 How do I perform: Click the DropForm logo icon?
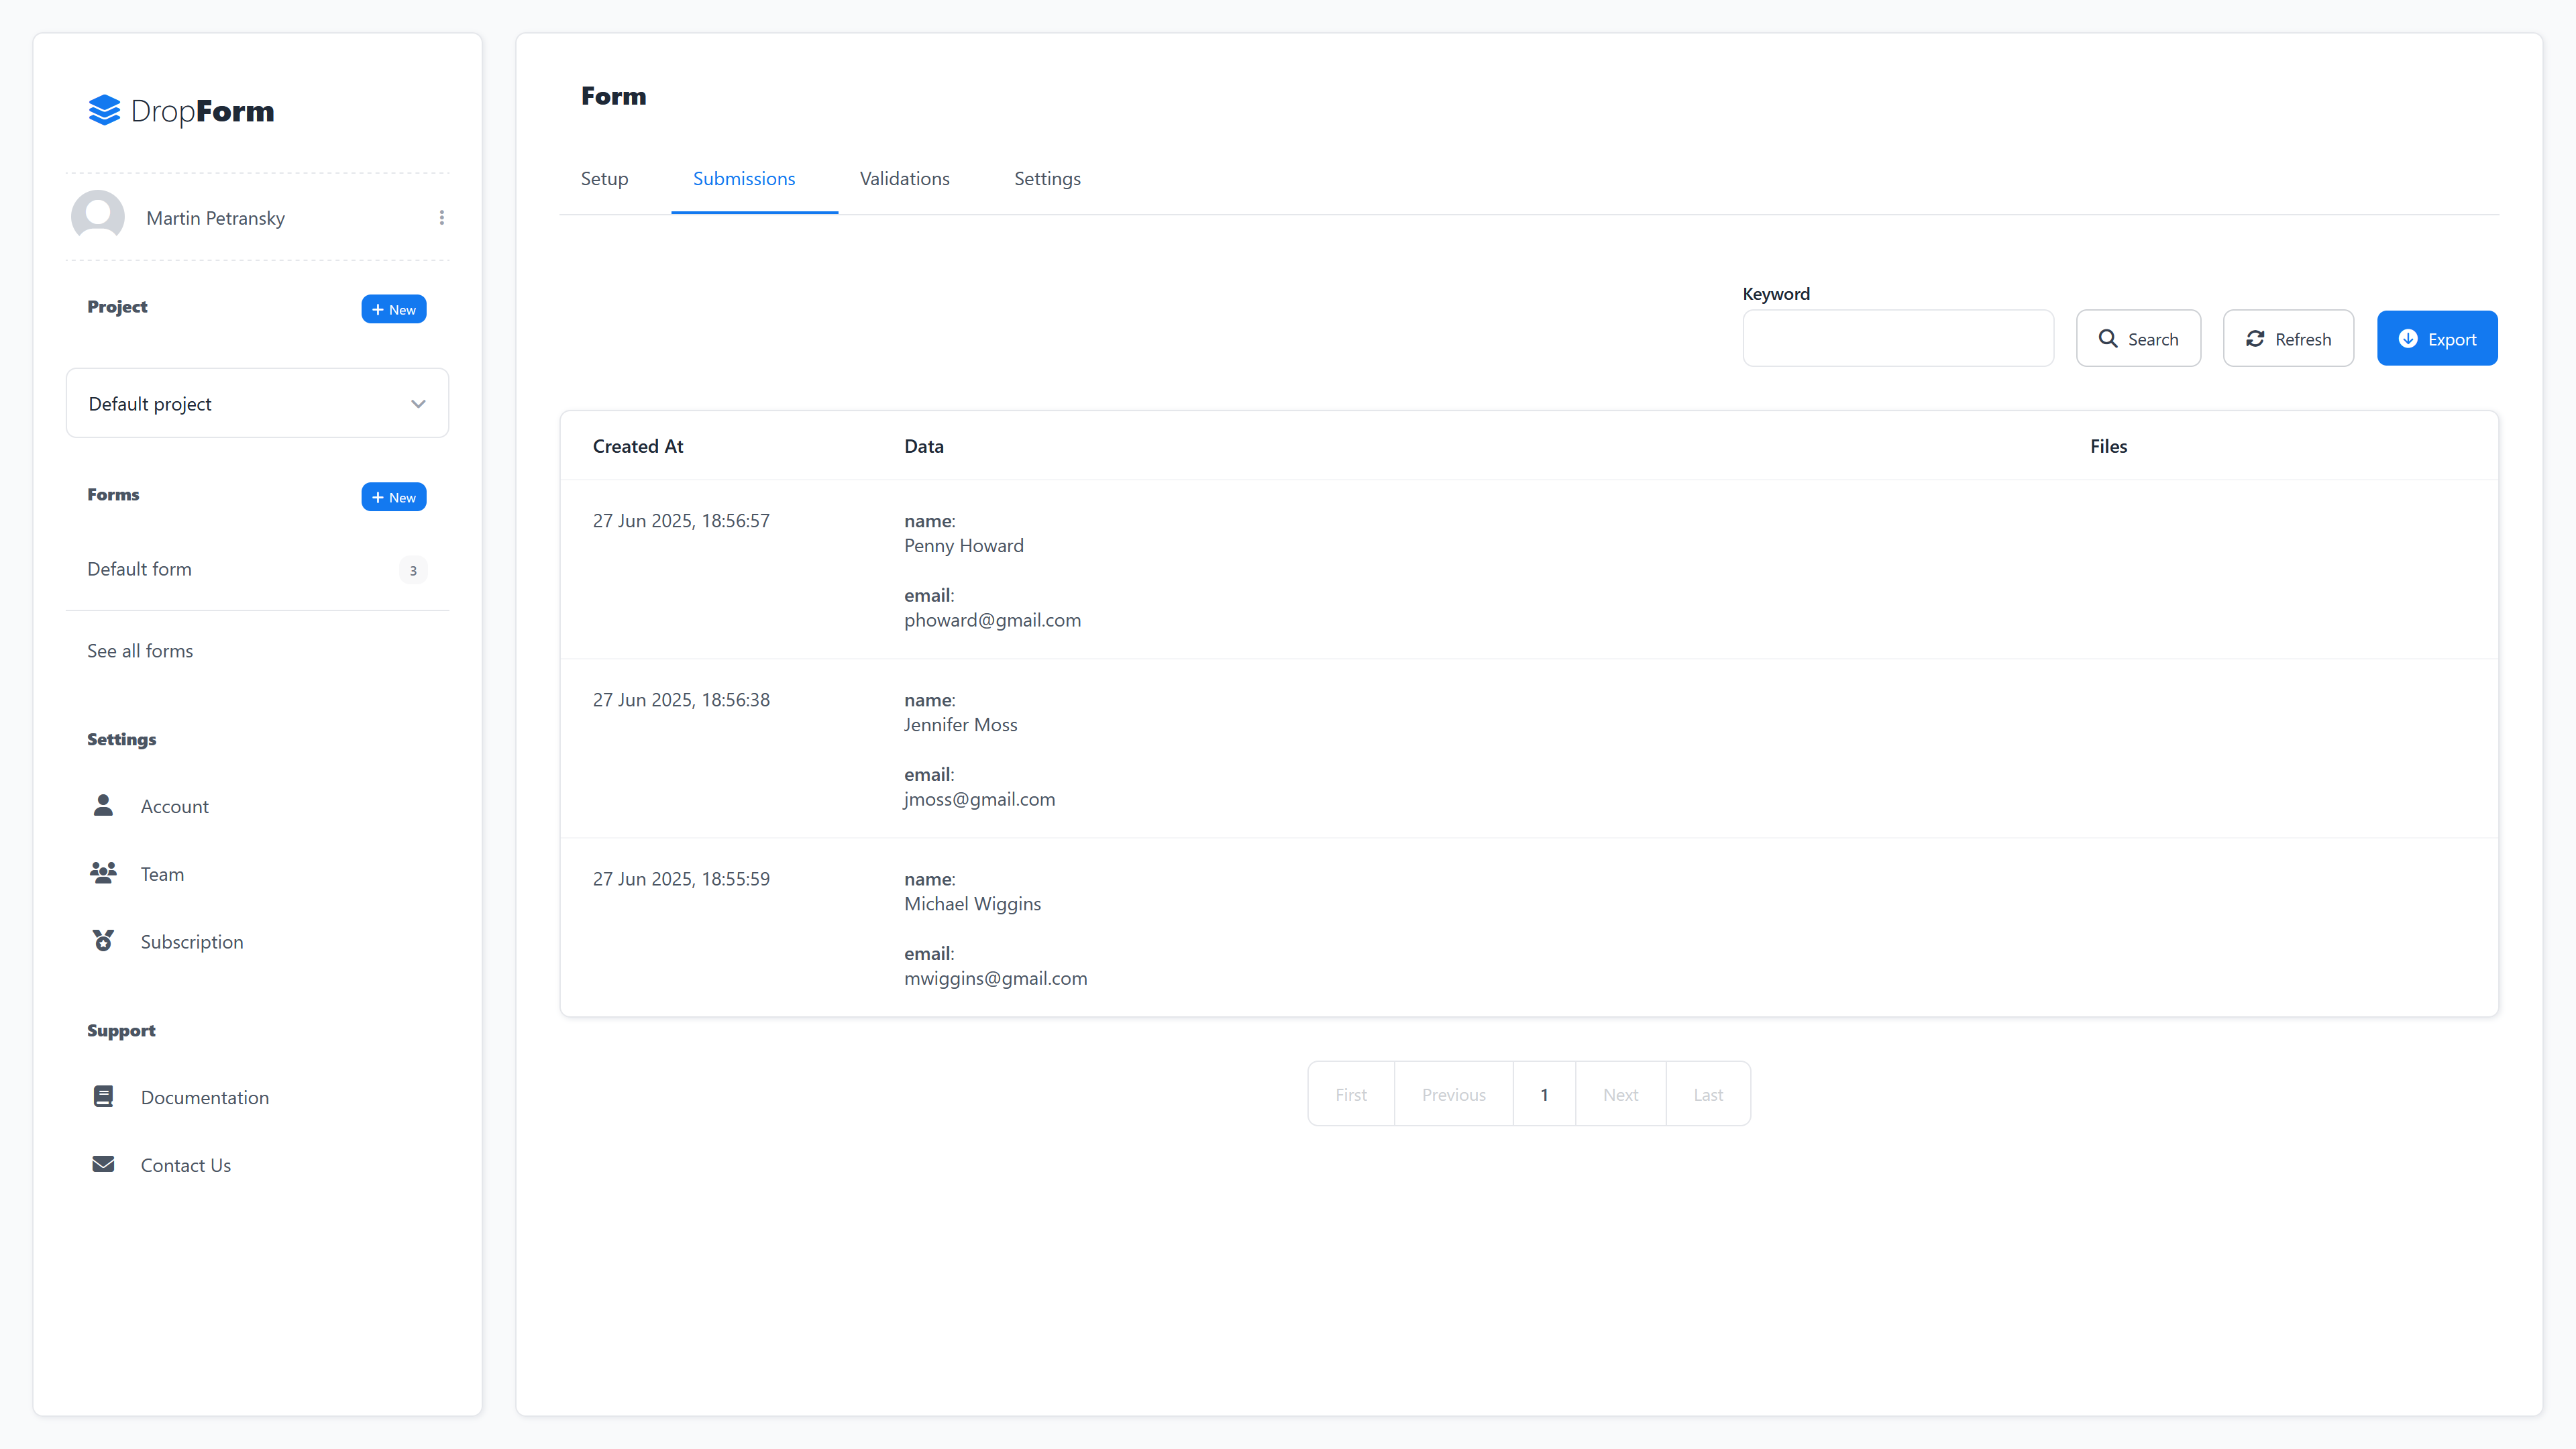pos(105,110)
